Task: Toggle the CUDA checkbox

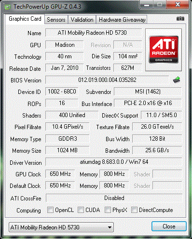Action: pyautogui.click(x=81, y=210)
